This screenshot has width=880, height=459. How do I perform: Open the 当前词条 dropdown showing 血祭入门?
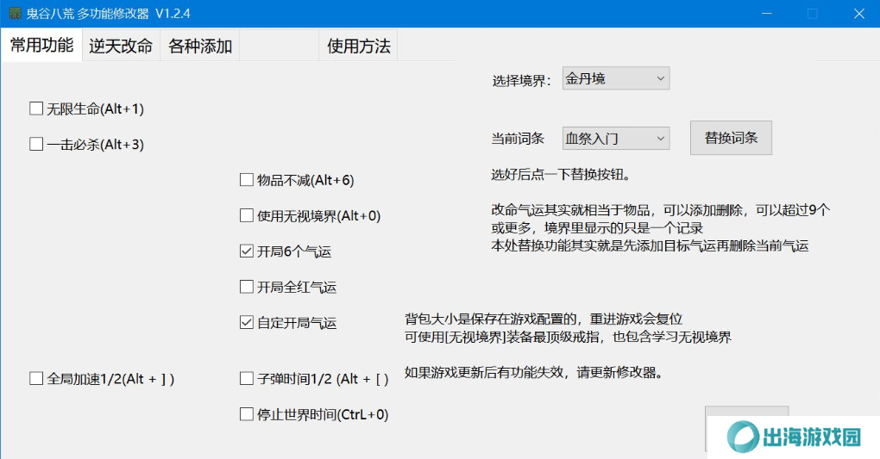point(616,139)
